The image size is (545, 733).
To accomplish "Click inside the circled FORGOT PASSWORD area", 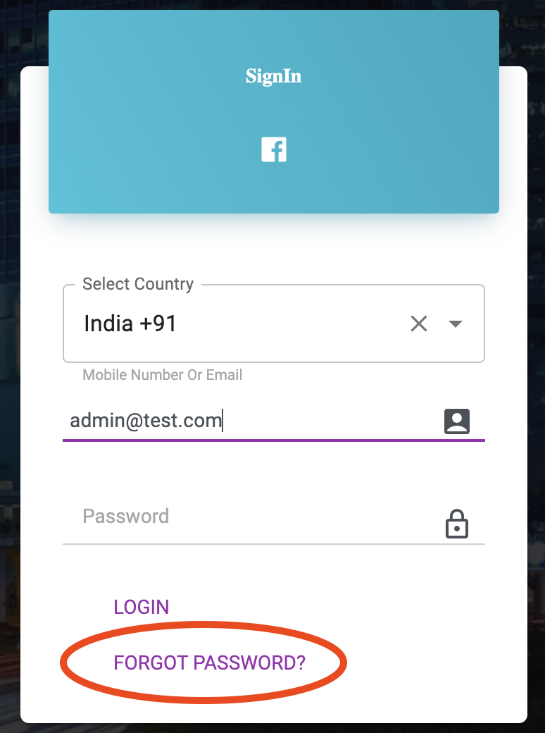I will pos(208,663).
